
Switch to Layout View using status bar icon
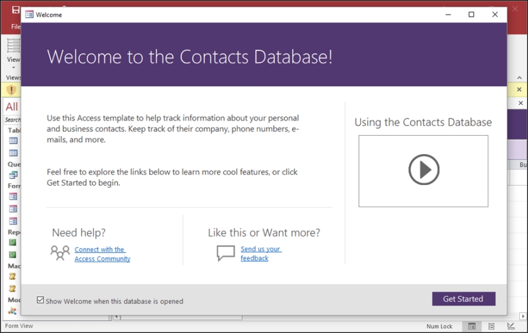tap(491, 326)
